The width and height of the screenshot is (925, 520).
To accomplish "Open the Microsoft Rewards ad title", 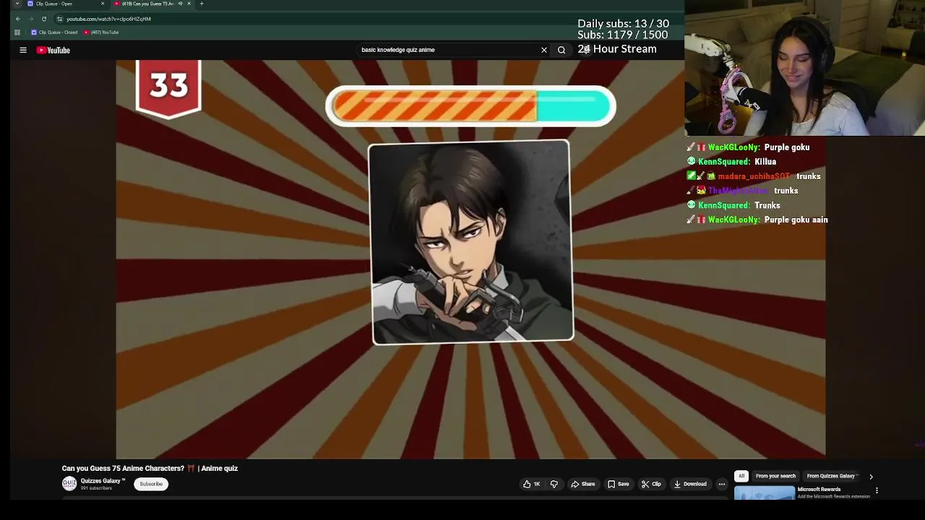I will click(x=819, y=490).
